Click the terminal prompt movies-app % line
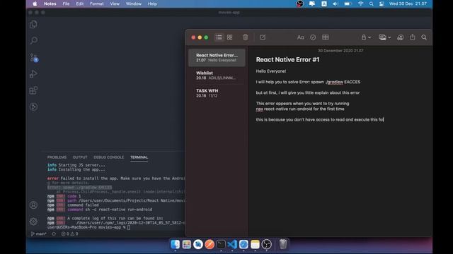453x254 pixels. (x=88, y=227)
